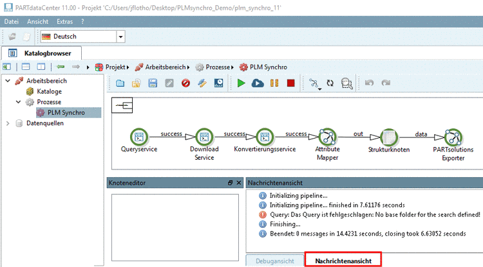Expand arrow after Arbeitsbereich breadcrumb
Image resolution: width=483 pixels, height=267 pixels.
pyautogui.click(x=188, y=67)
